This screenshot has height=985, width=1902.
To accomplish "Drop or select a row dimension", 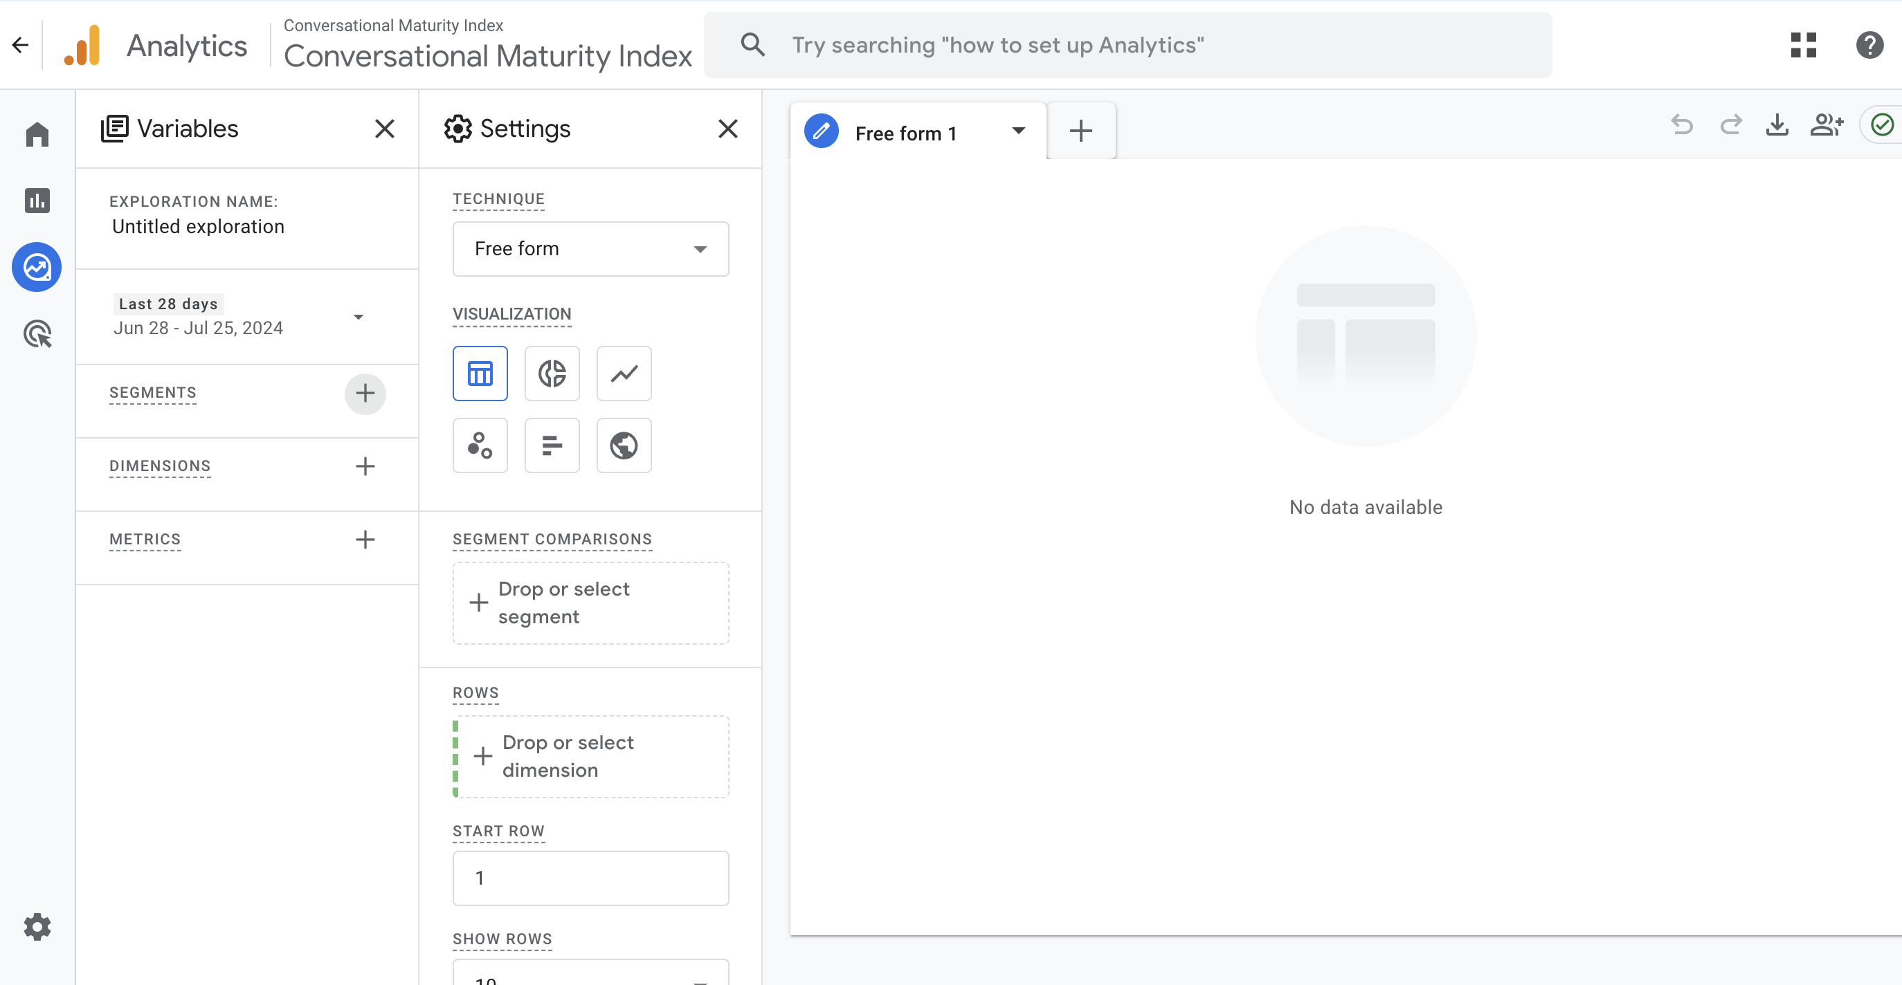I will pyautogui.click(x=590, y=756).
